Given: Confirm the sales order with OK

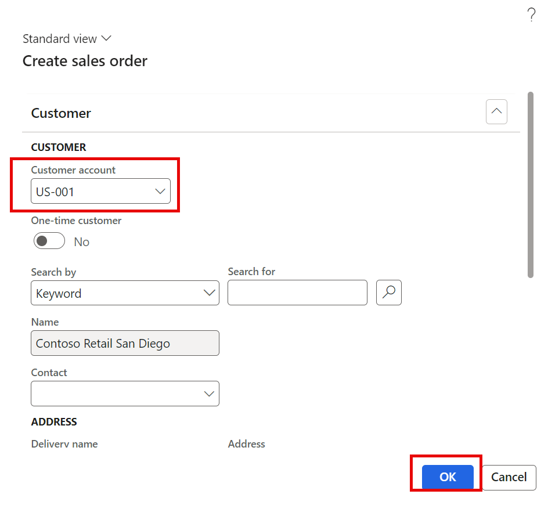Looking at the screenshot, I should [446, 477].
